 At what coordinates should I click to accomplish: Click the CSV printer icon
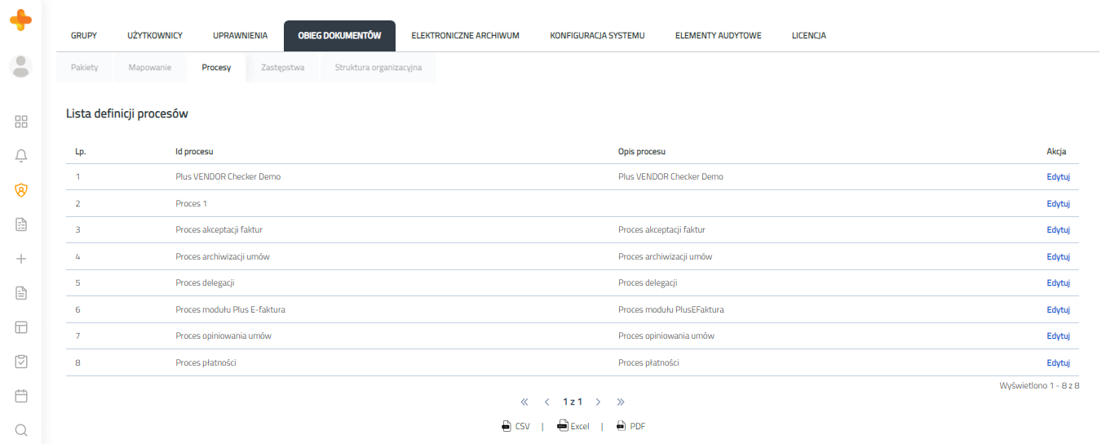(507, 426)
